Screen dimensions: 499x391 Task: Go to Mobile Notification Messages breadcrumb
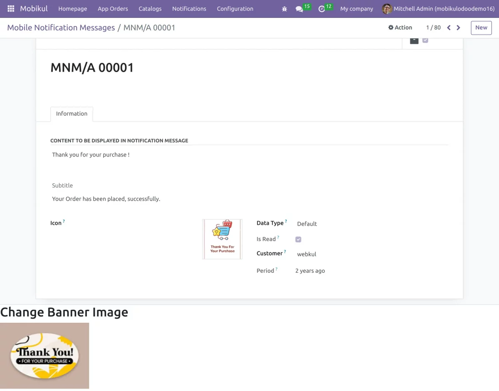61,27
